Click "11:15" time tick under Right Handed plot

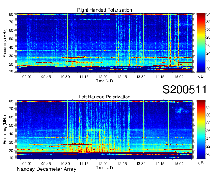(84, 77)
